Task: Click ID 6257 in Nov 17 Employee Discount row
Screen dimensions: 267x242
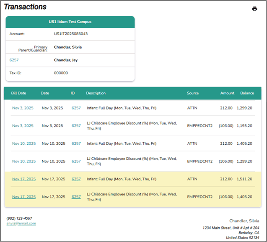Action: click(76, 197)
